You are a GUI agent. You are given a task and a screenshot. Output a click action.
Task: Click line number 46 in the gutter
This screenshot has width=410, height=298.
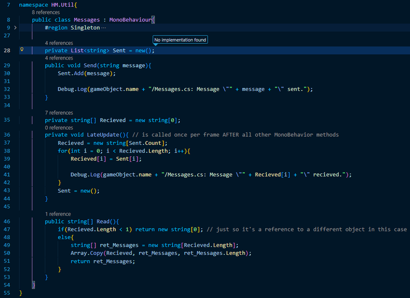[7, 221]
